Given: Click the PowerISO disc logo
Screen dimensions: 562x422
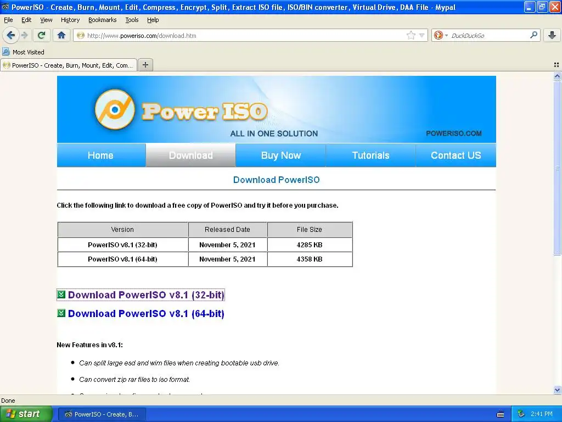Looking at the screenshot, I should click(115, 109).
